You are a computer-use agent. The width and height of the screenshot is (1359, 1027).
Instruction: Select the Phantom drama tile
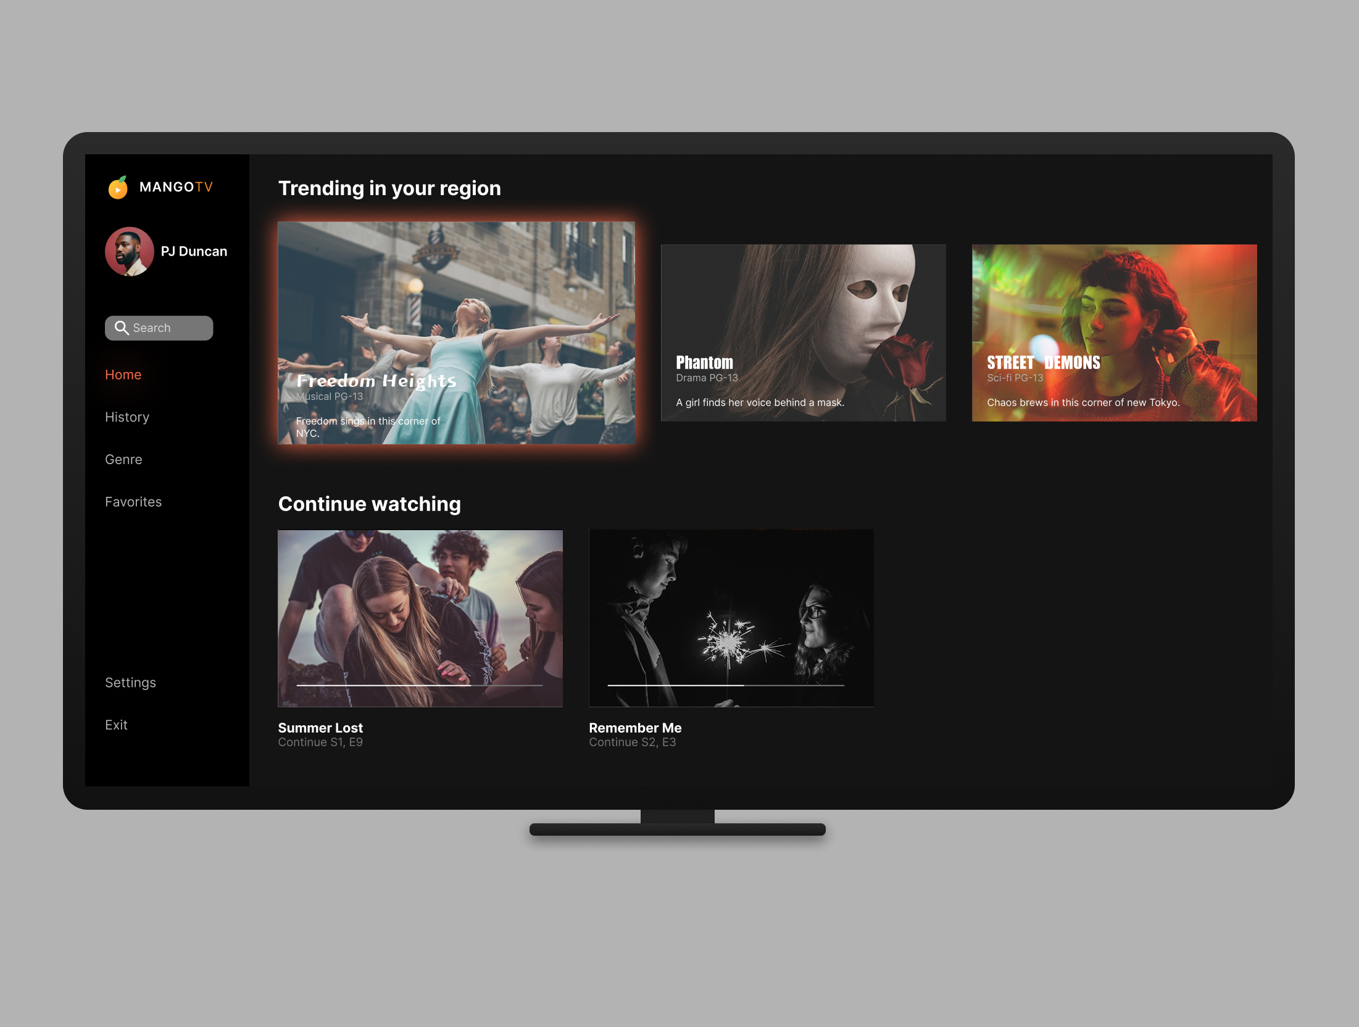point(803,333)
